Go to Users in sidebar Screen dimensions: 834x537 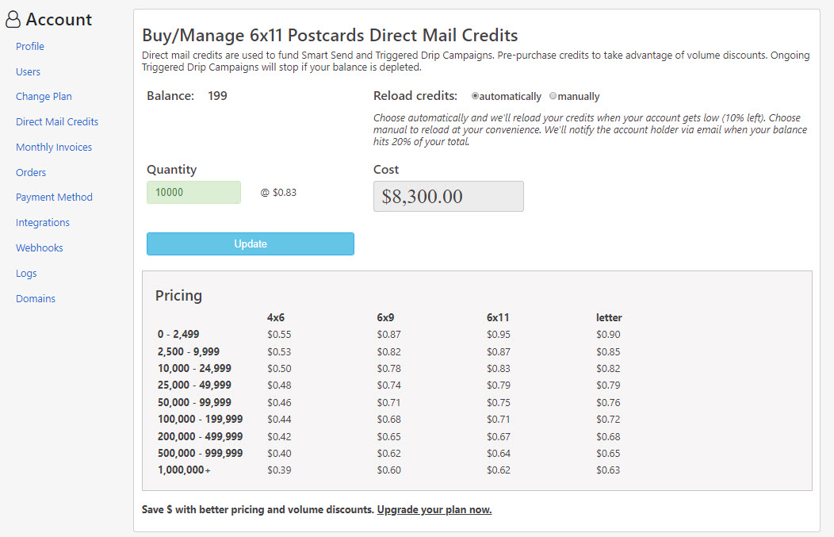click(x=28, y=72)
